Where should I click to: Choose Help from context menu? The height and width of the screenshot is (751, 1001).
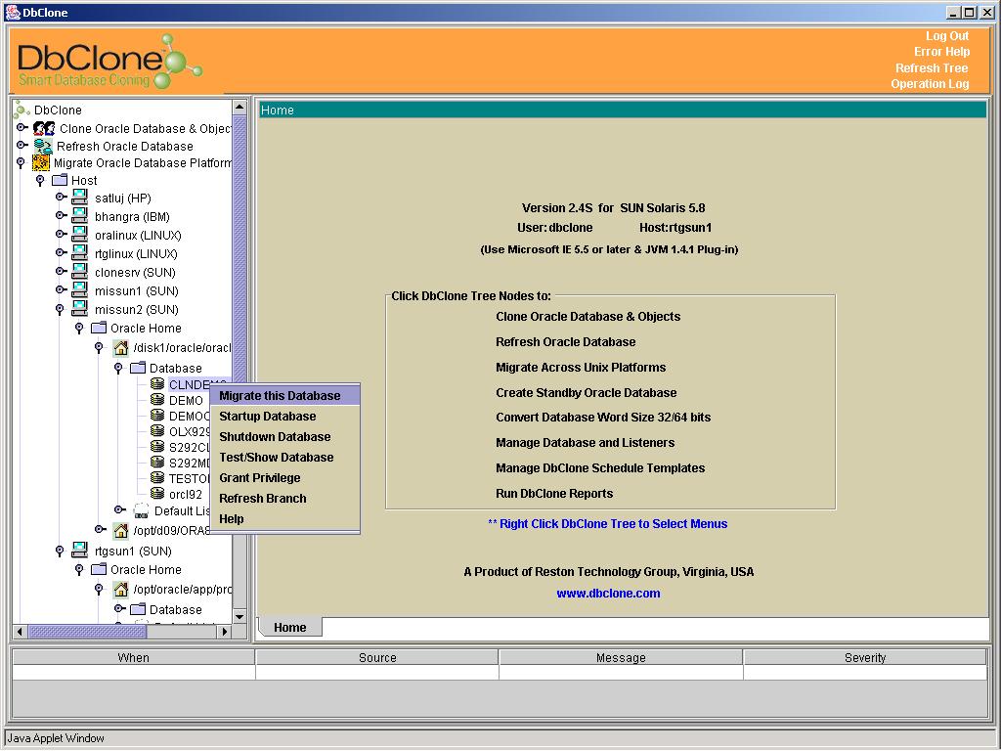tap(284, 518)
